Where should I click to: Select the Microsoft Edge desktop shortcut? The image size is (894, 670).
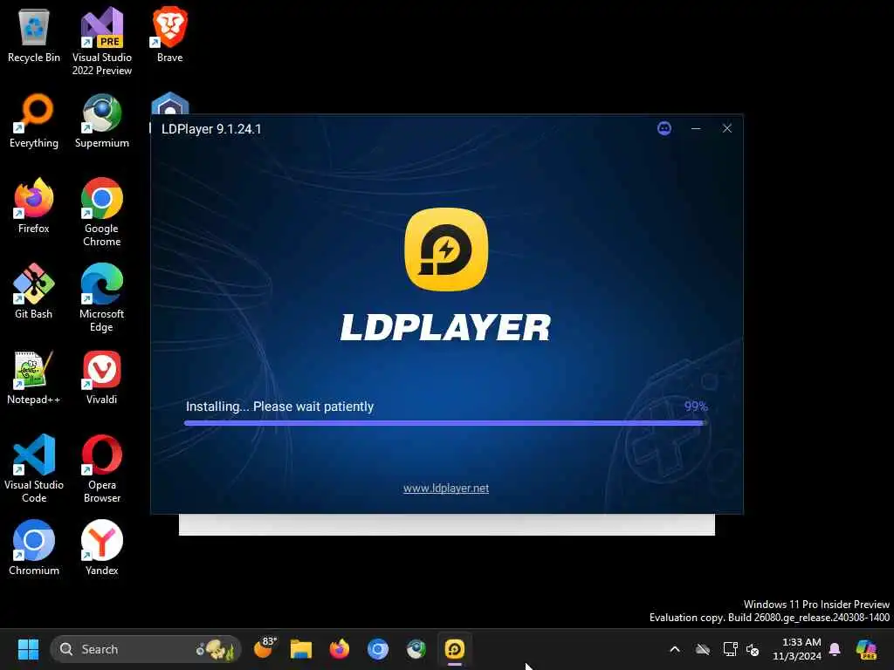(102, 298)
